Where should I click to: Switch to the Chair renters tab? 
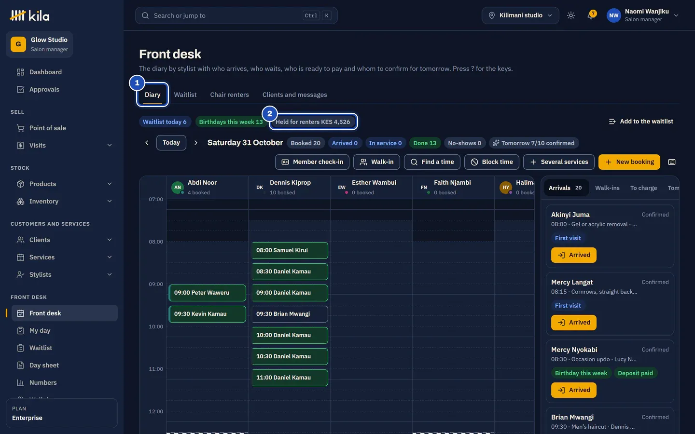tap(229, 95)
